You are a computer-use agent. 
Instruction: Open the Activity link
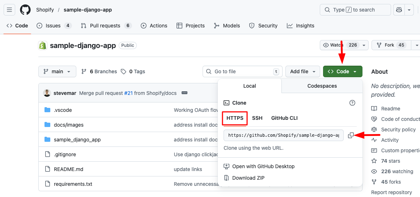click(385, 140)
